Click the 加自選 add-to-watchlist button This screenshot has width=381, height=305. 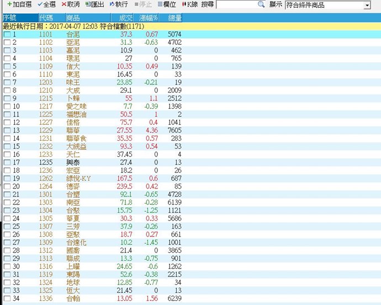tap(20, 4)
